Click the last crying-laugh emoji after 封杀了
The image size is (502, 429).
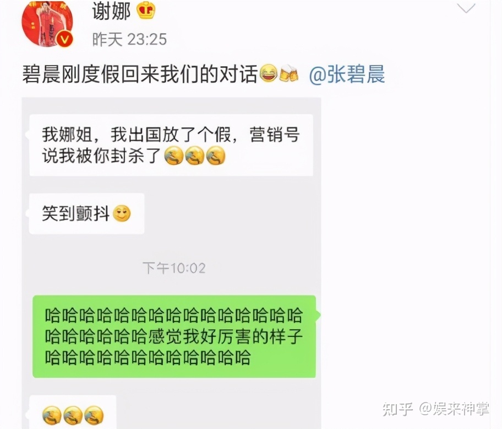(x=216, y=156)
